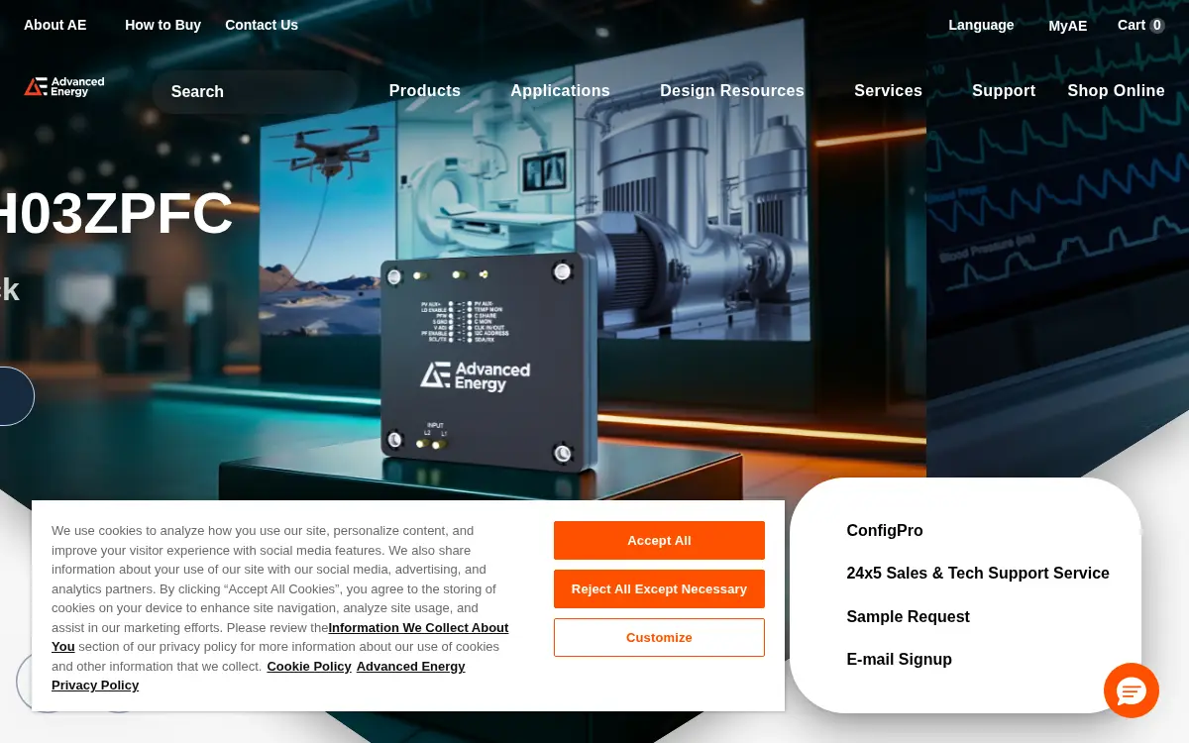Open the orange live chat icon
Screen dimensions: 1189x743
pyautogui.click(x=1132, y=690)
